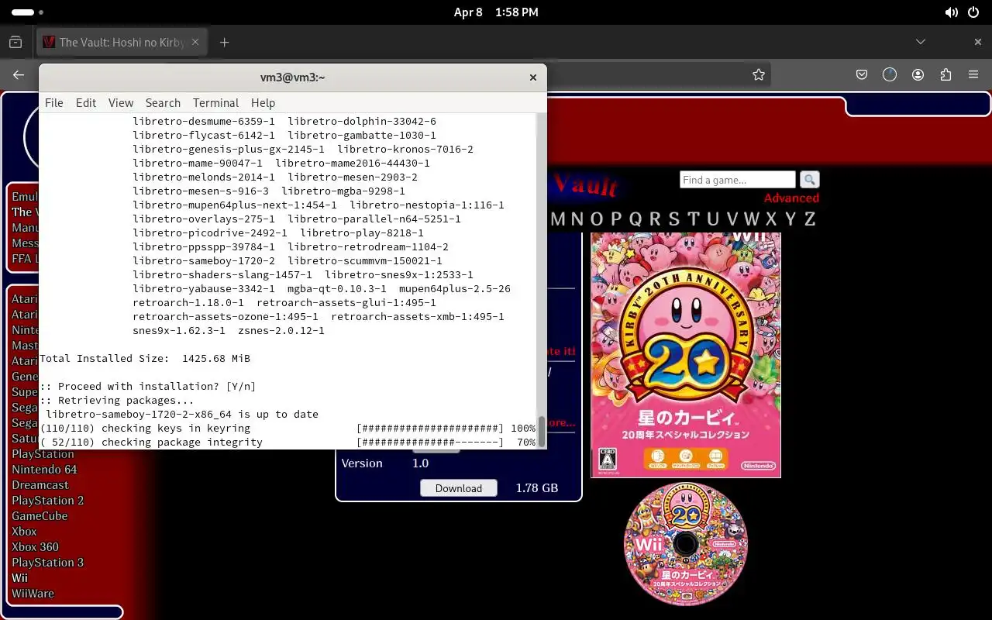The height and width of the screenshot is (620, 992).
Task: Open the terminal View menu
Action: 121,102
